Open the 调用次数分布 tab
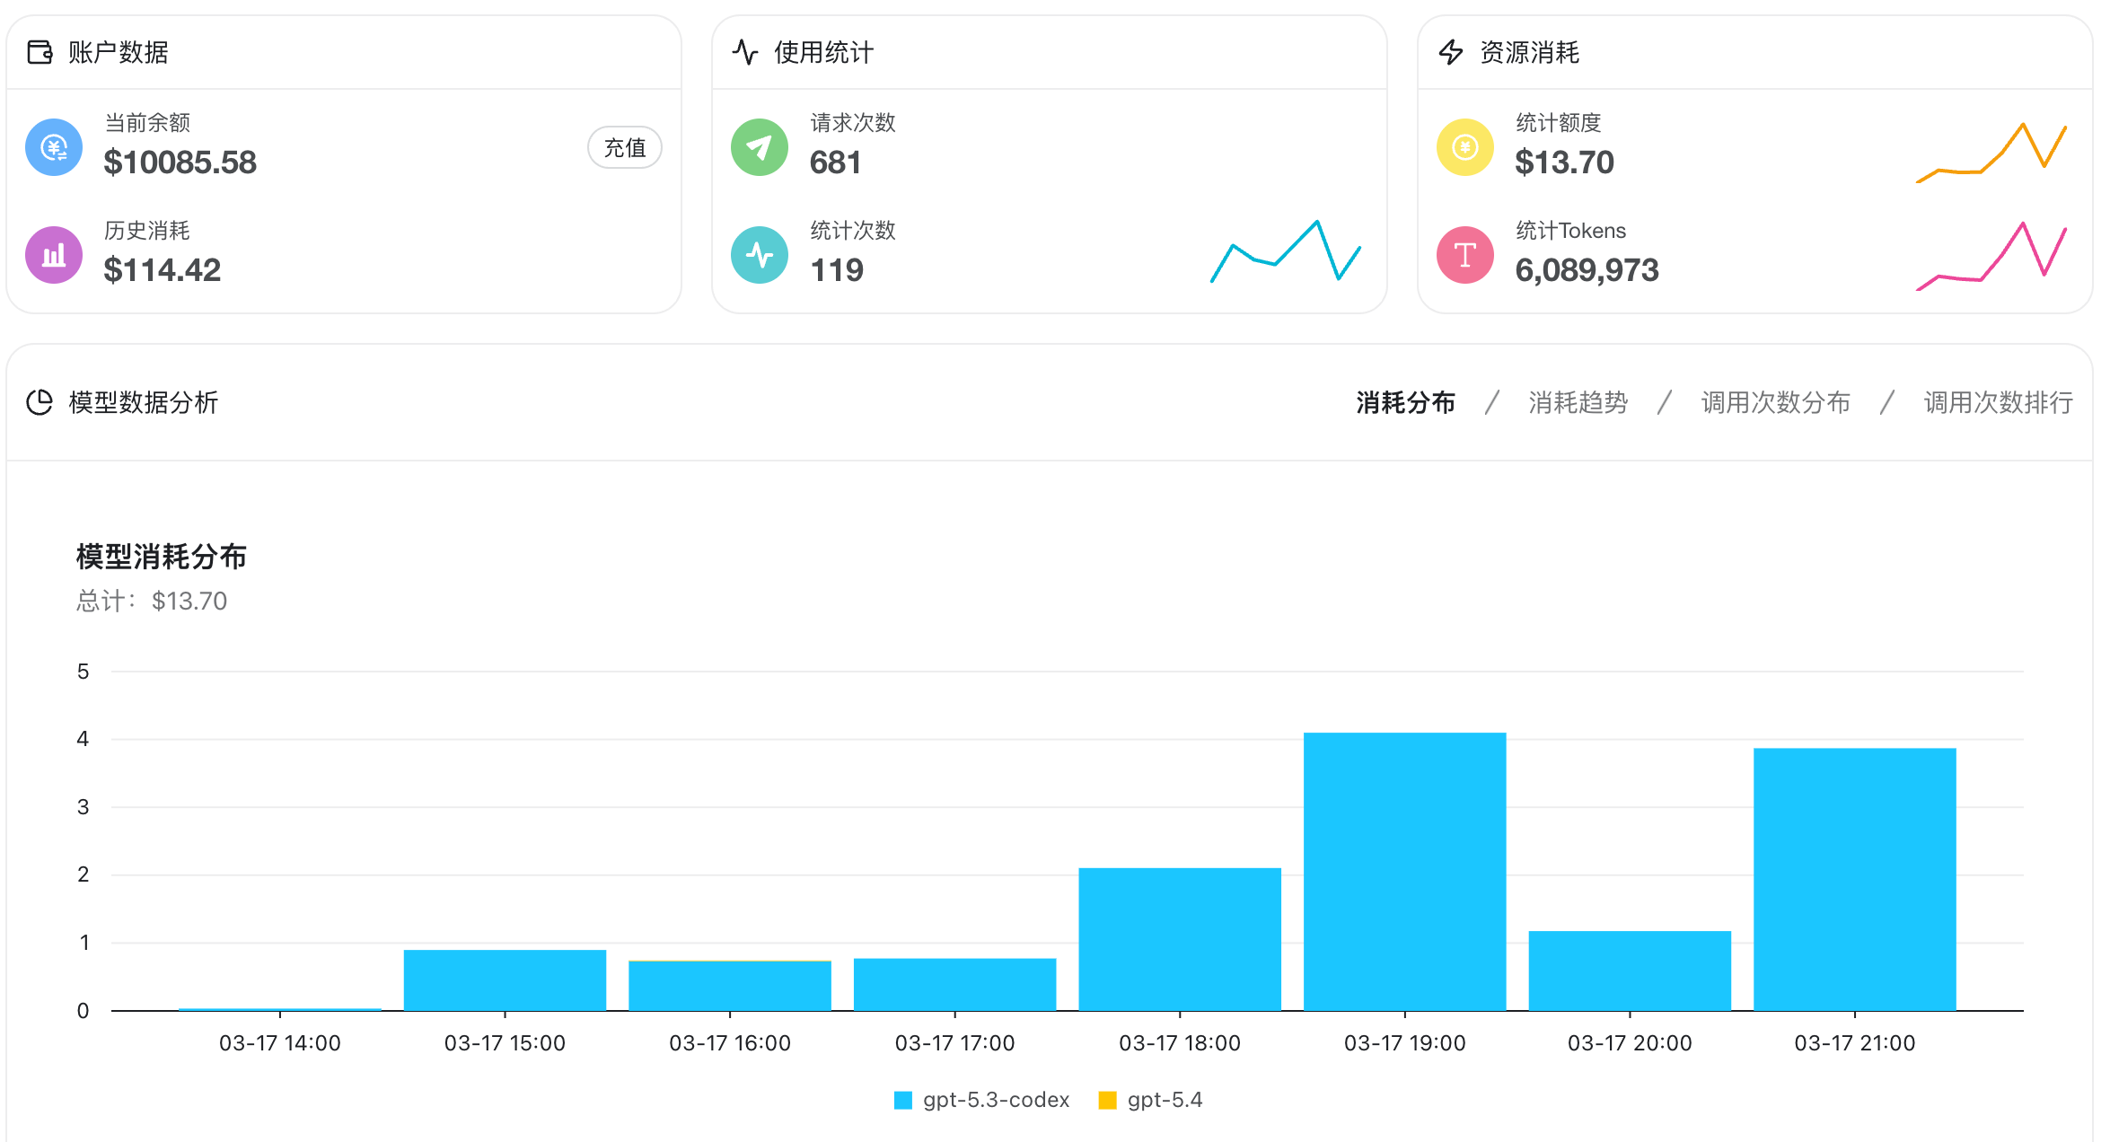This screenshot has height=1142, width=2110. [1775, 402]
